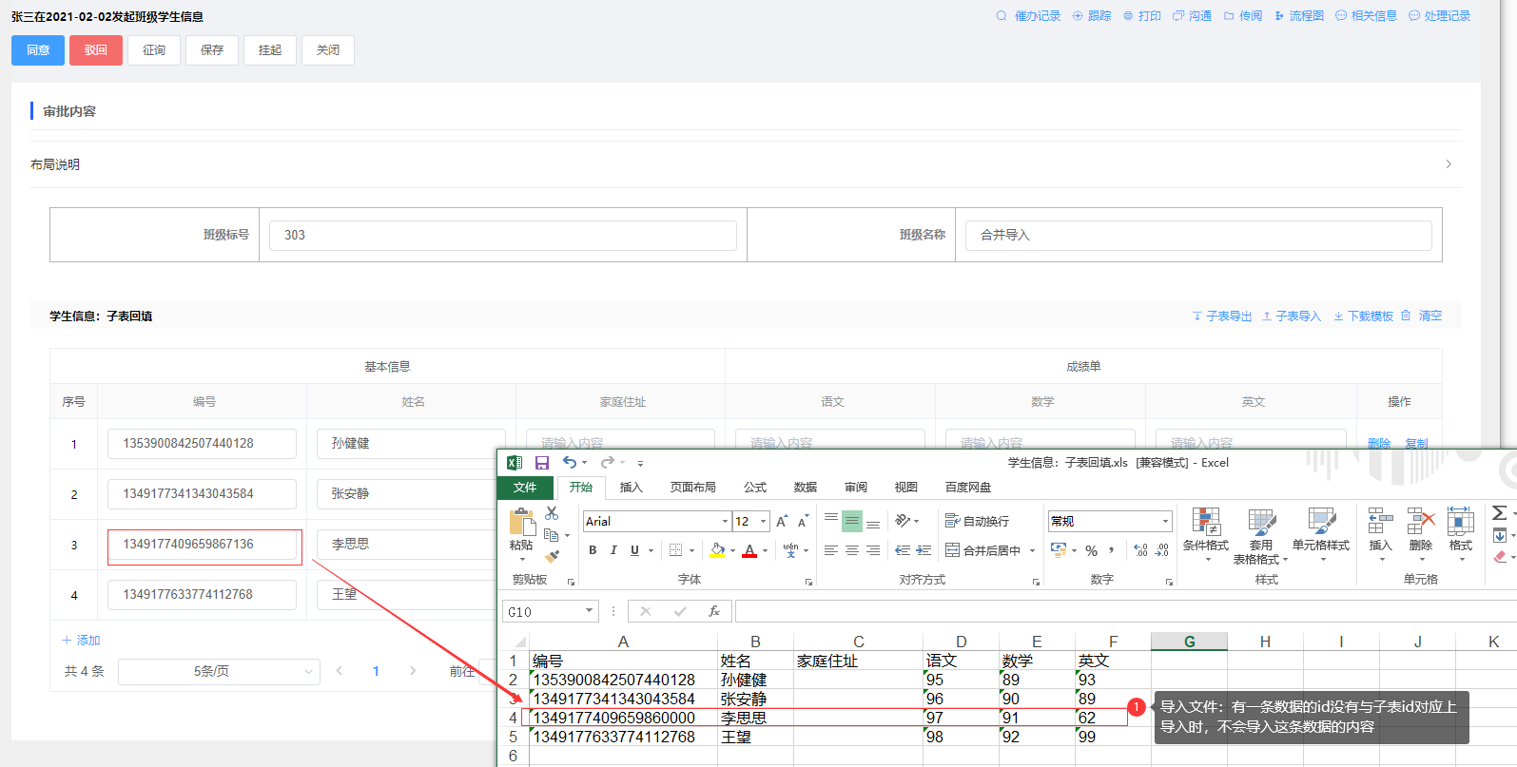Click the blue 同意 approve button

38,50
